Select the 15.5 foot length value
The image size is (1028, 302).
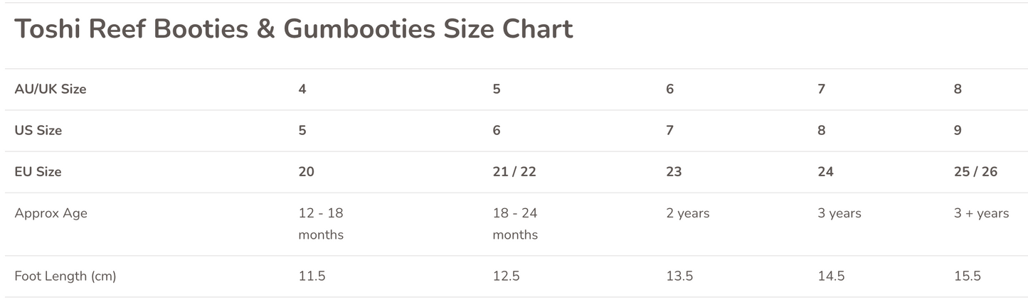[x=967, y=276]
